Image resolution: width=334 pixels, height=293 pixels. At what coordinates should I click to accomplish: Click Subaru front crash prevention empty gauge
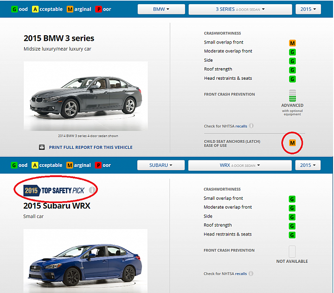pyautogui.click(x=292, y=251)
